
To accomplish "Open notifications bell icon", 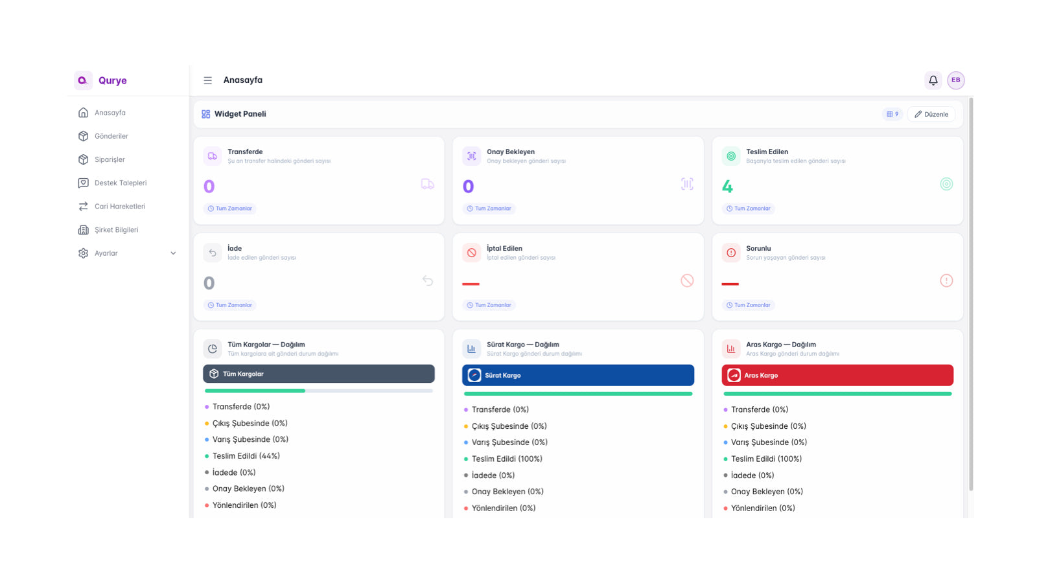I will tap(933, 80).
